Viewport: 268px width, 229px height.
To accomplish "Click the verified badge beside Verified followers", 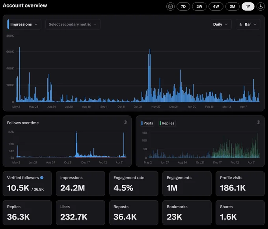I will [x=42, y=178].
